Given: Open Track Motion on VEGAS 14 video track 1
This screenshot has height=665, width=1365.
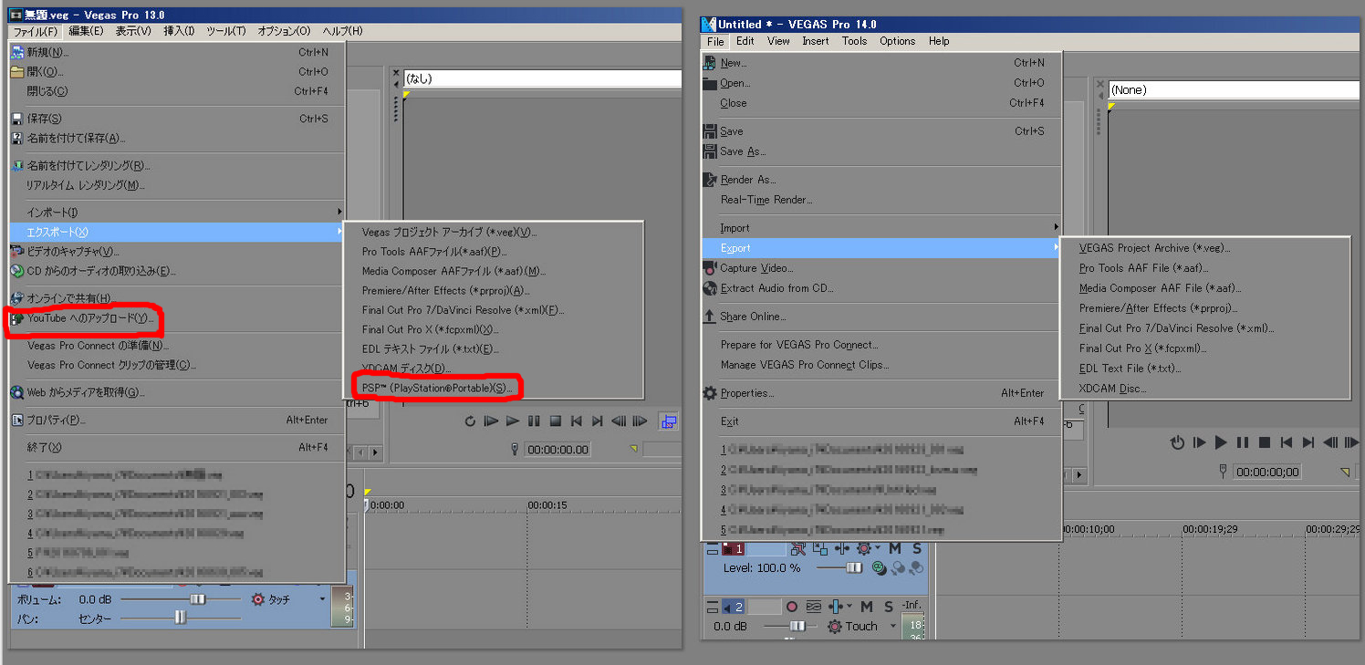Looking at the screenshot, I should tap(820, 548).
